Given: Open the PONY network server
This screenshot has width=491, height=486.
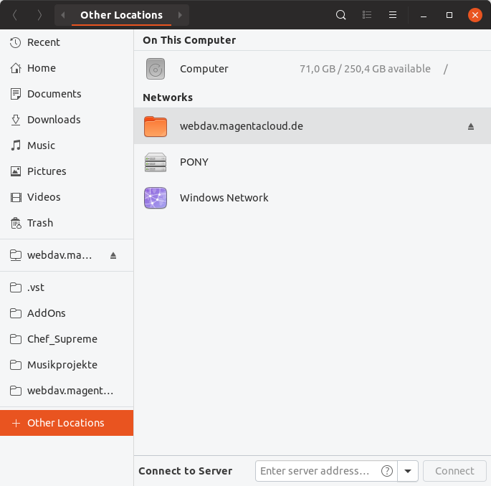Looking at the screenshot, I should point(313,162).
